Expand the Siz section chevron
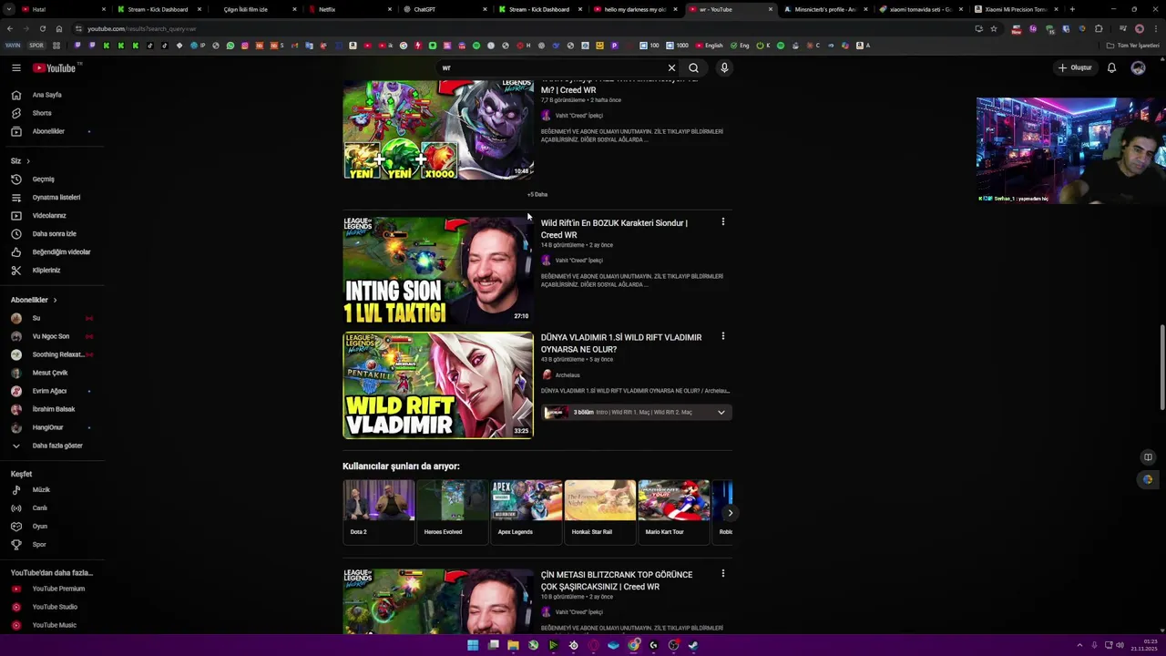This screenshot has height=656, width=1166. click(x=27, y=160)
